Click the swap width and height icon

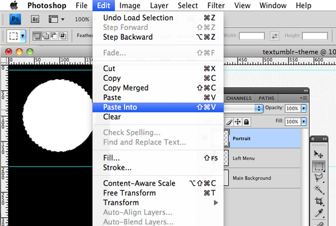click(x=274, y=35)
